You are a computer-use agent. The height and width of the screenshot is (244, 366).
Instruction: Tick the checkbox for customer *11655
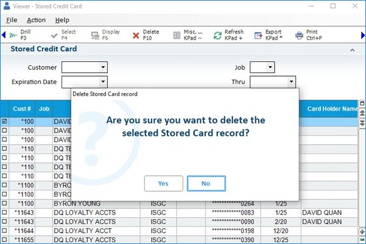pos(5,240)
